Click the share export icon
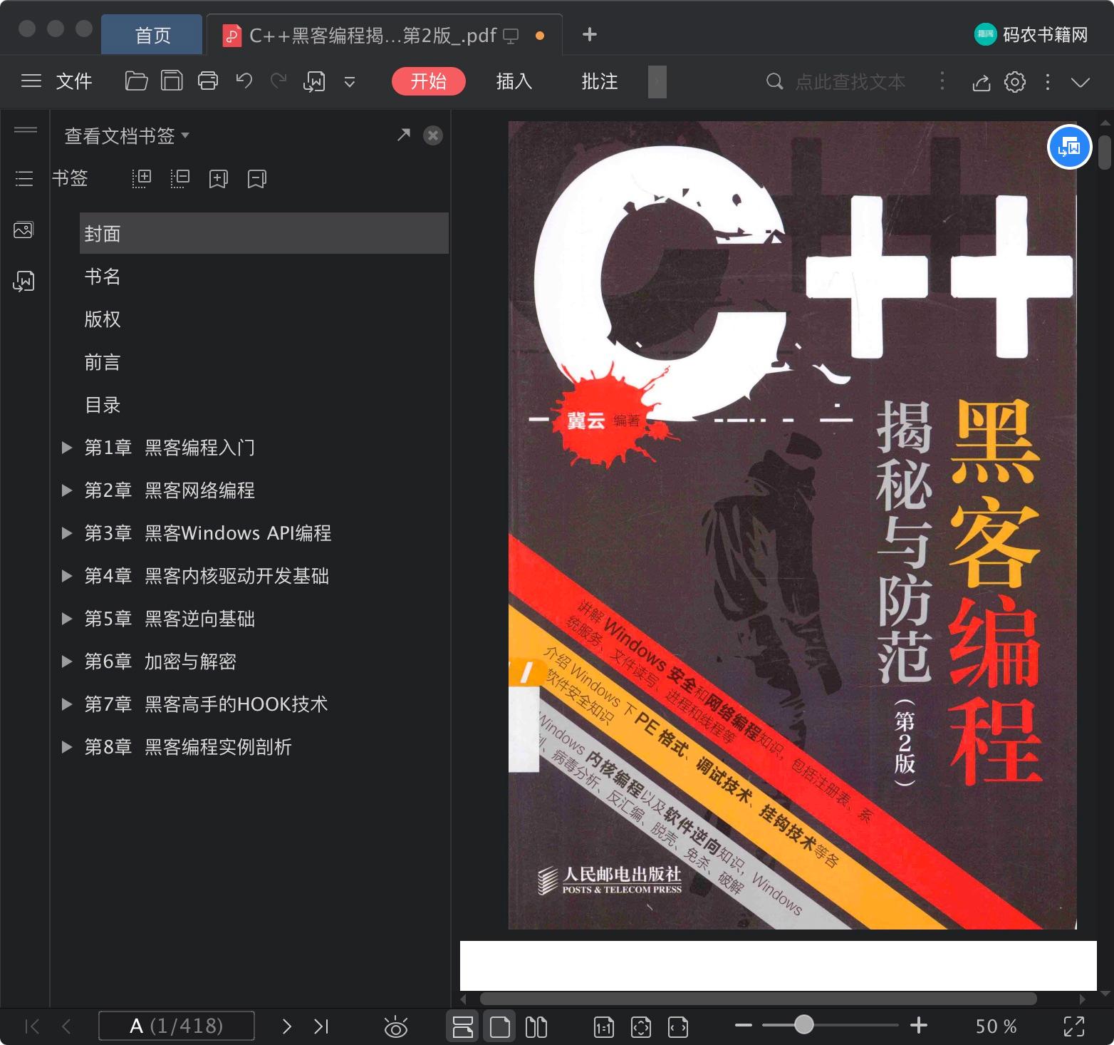Image resolution: width=1114 pixels, height=1045 pixels. click(982, 83)
